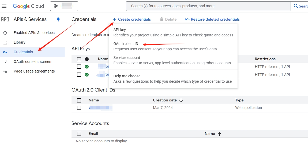Open the more actions menu of second API key
Screen dimensions: 308x152
pos(294,75)
